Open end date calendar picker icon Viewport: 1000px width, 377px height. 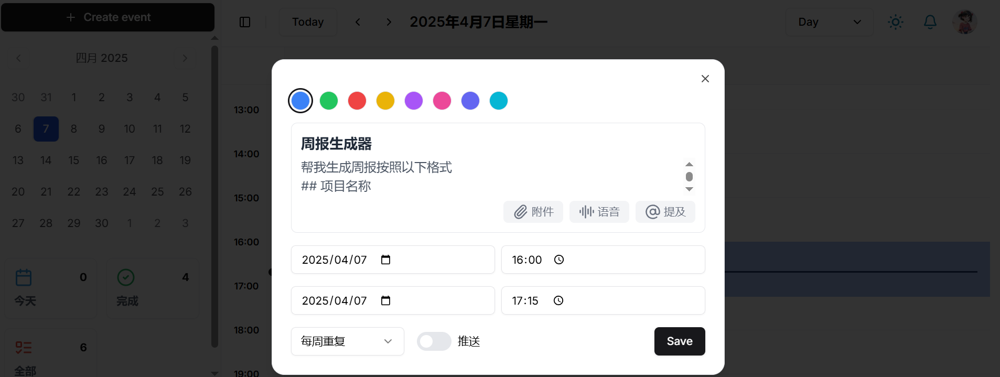(385, 300)
